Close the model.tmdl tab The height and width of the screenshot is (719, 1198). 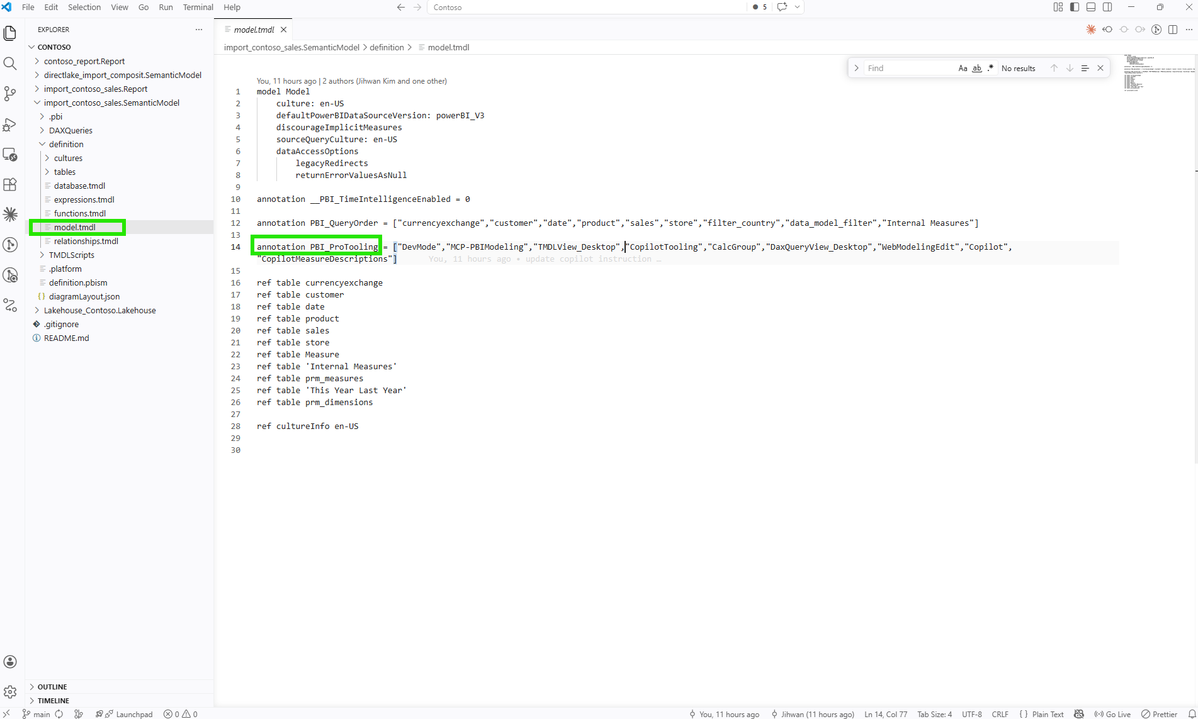(284, 30)
